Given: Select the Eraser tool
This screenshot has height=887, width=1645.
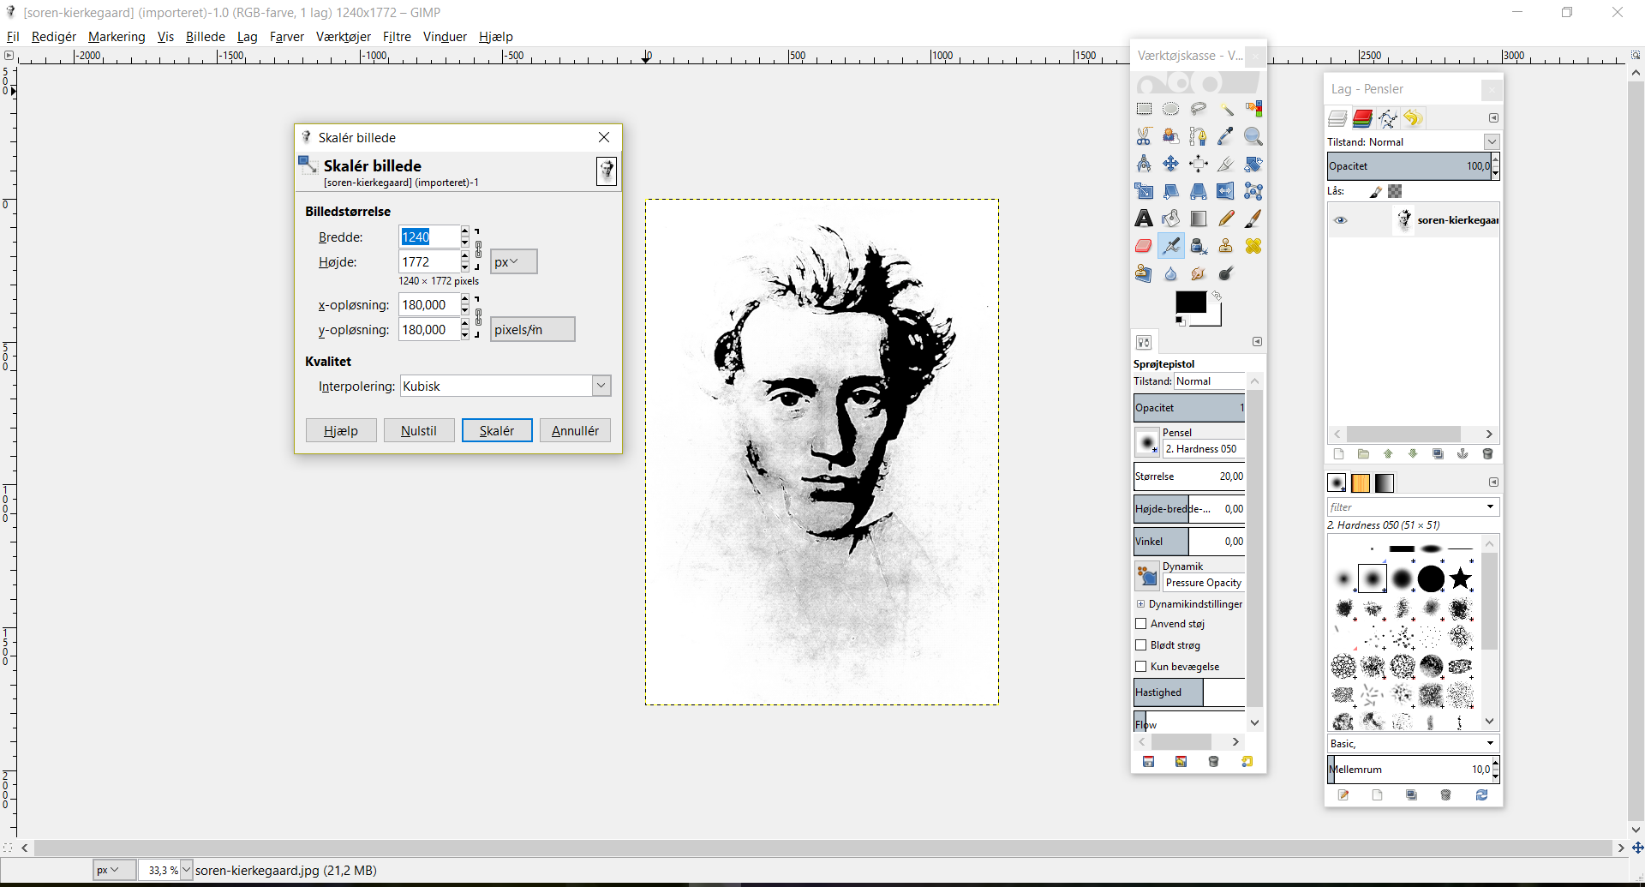Looking at the screenshot, I should [1144, 247].
